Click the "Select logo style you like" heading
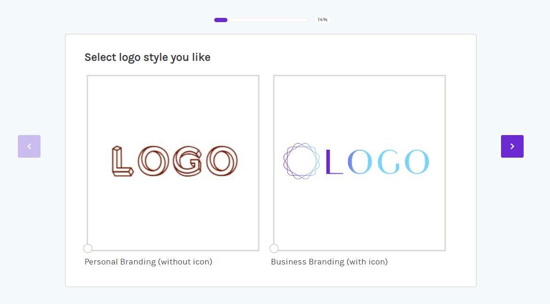The width and height of the screenshot is (550, 304). point(147,57)
